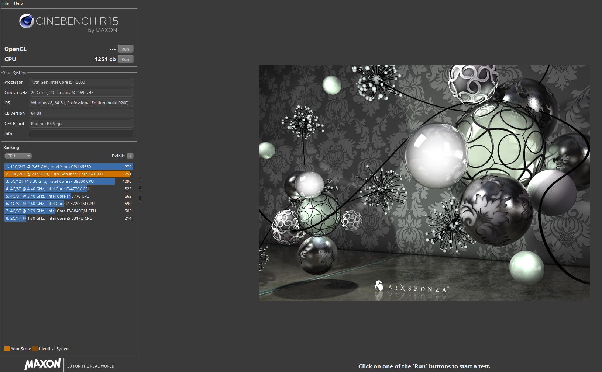Screen dimensions: 602x372
Task: Open the CPU ranking type dropdown
Action: coord(18,156)
